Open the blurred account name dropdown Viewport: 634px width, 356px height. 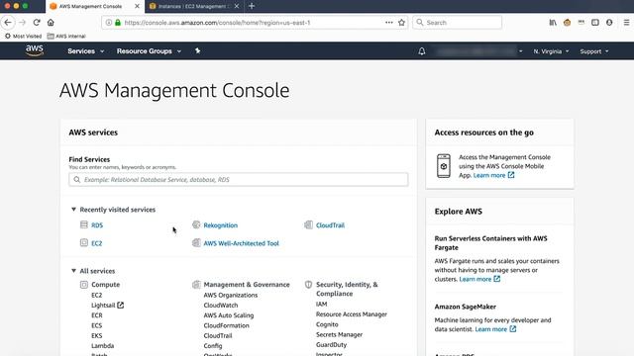479,51
